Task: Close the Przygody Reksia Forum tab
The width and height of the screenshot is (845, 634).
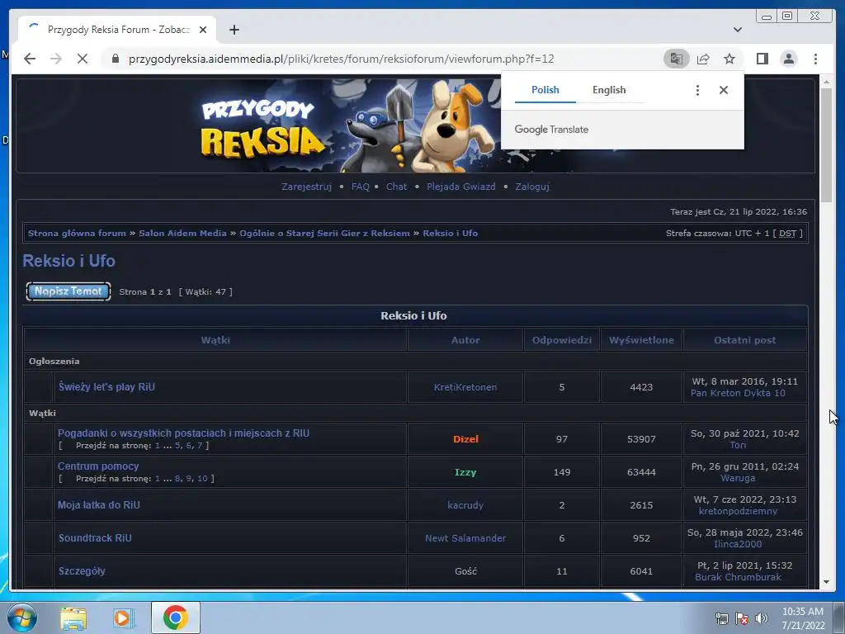Action: pos(203,30)
